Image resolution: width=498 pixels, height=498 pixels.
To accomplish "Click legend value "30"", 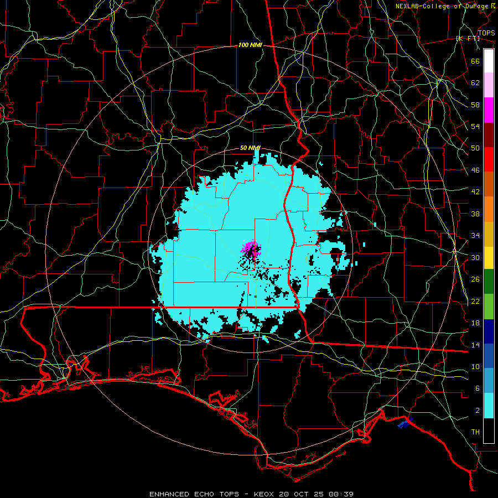I will click(475, 257).
